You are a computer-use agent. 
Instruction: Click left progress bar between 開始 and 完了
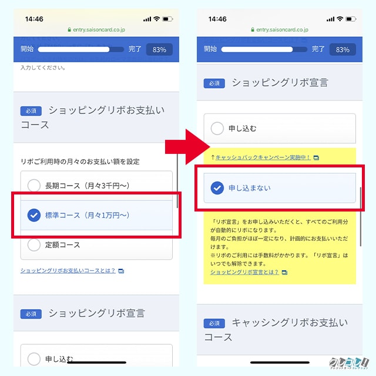(x=81, y=49)
